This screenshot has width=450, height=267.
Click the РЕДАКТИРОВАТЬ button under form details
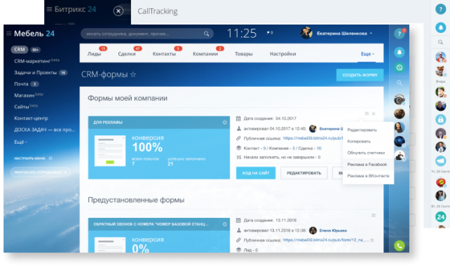pos(304,173)
